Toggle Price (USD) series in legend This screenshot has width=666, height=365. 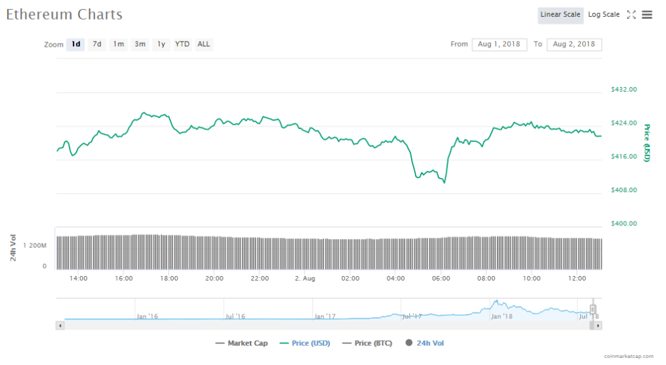[305, 343]
